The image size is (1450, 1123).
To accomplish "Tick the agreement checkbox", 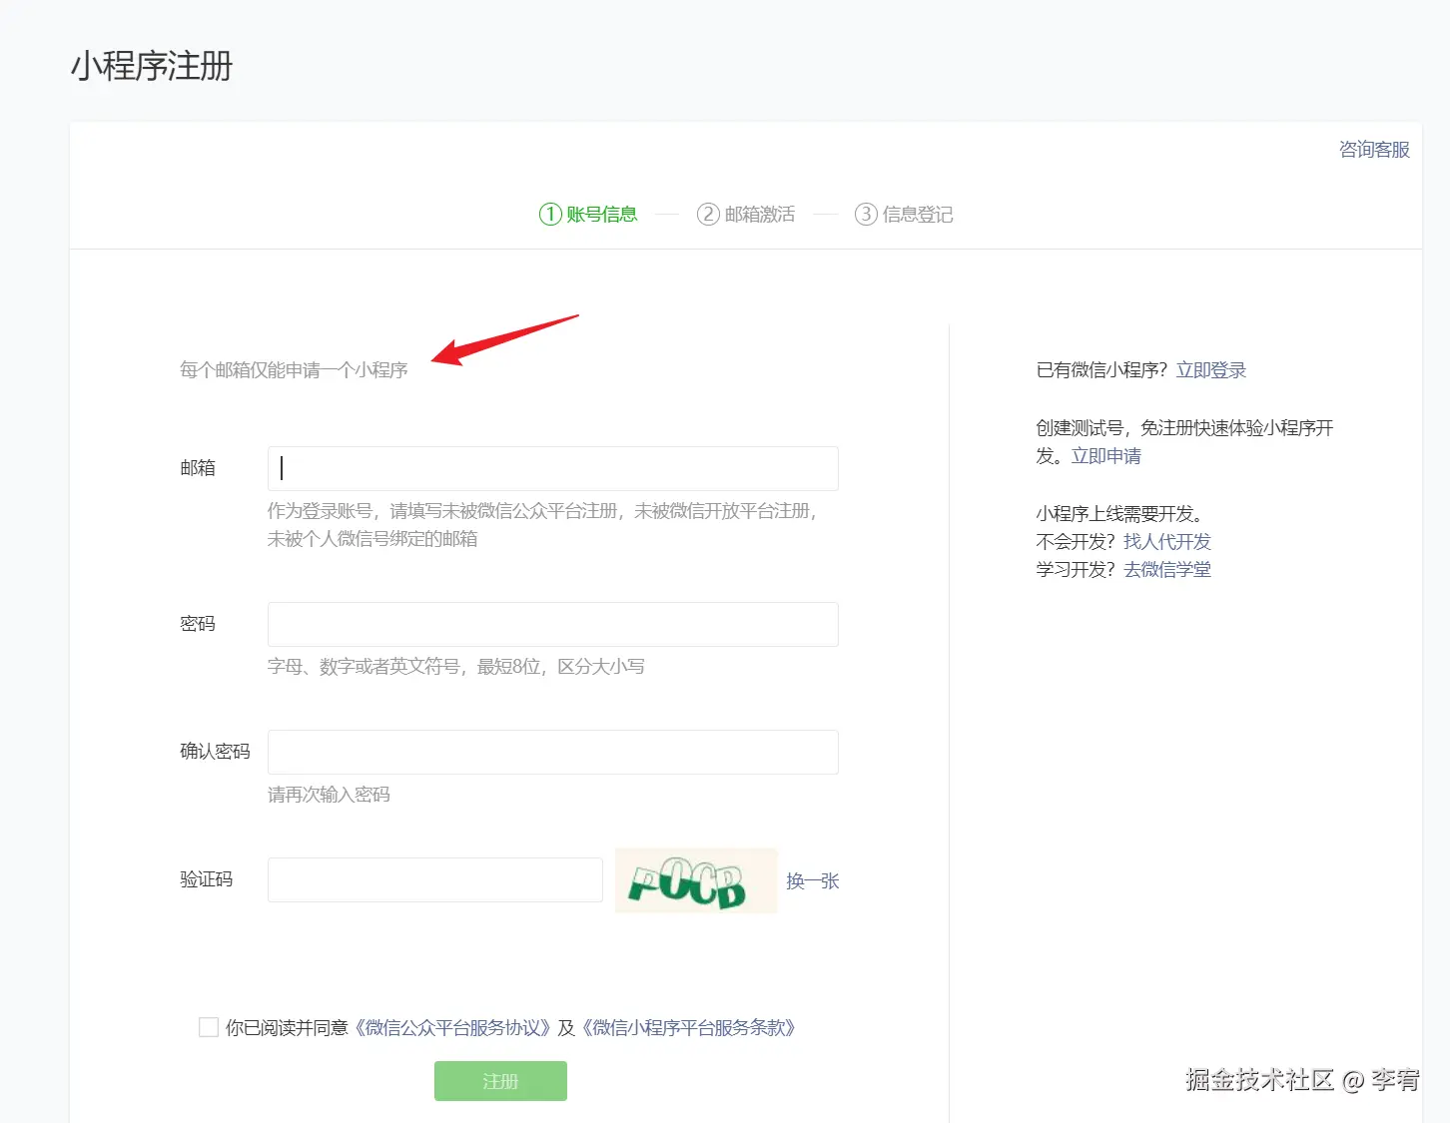I will tap(209, 1027).
